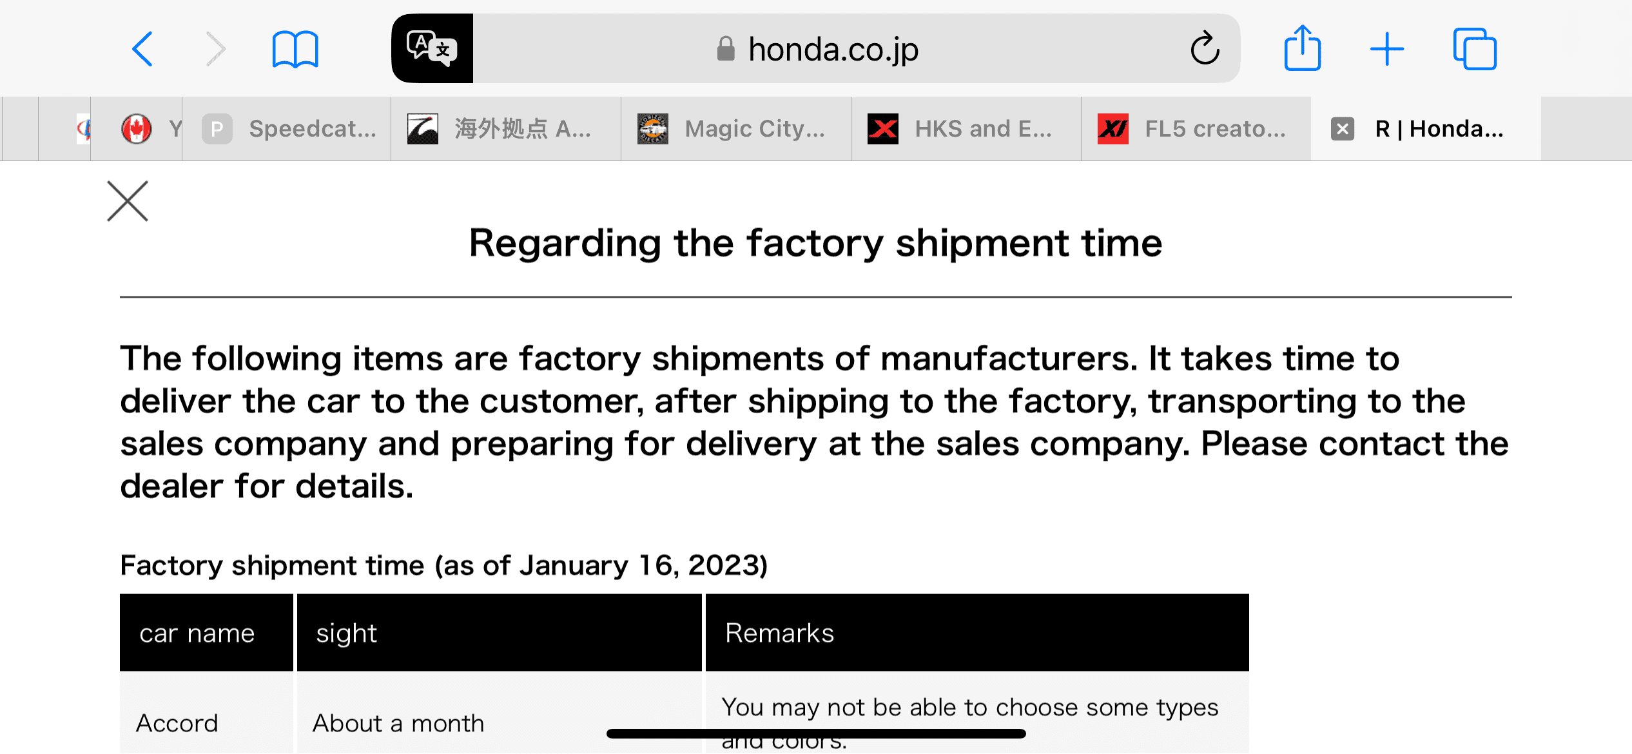Switch to the HKS and E... tab
The width and height of the screenshot is (1632, 754).
pyautogui.click(x=965, y=128)
